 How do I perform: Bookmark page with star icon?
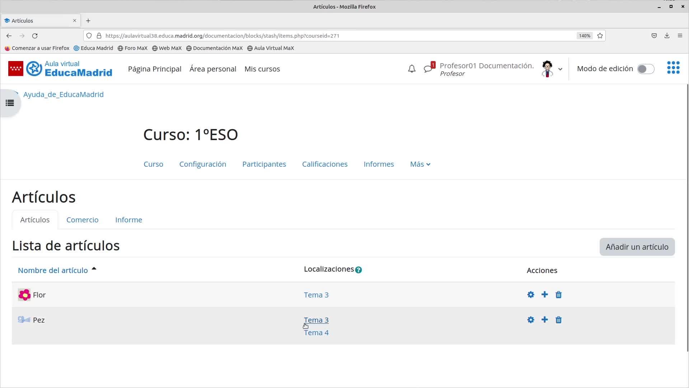click(x=600, y=36)
